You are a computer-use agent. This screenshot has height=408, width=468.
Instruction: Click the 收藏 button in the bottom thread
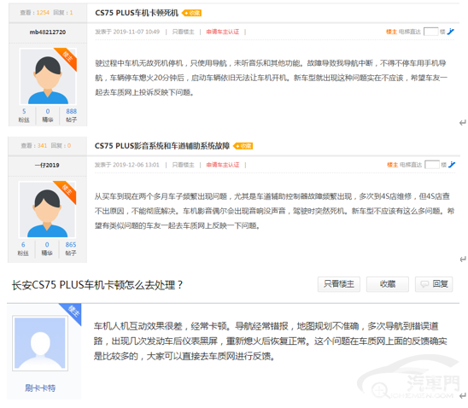coord(388,284)
